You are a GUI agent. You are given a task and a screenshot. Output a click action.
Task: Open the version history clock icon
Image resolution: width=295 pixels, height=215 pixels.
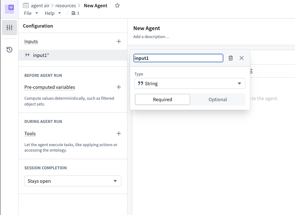coord(9,50)
